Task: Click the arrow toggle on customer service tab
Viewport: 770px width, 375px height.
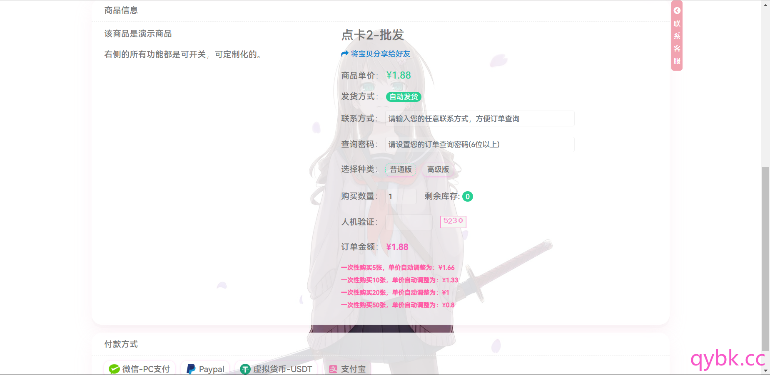Action: [x=676, y=10]
